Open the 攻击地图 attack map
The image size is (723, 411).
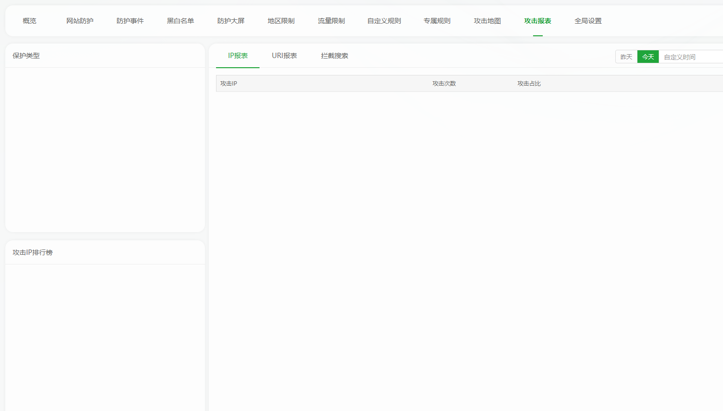487,21
